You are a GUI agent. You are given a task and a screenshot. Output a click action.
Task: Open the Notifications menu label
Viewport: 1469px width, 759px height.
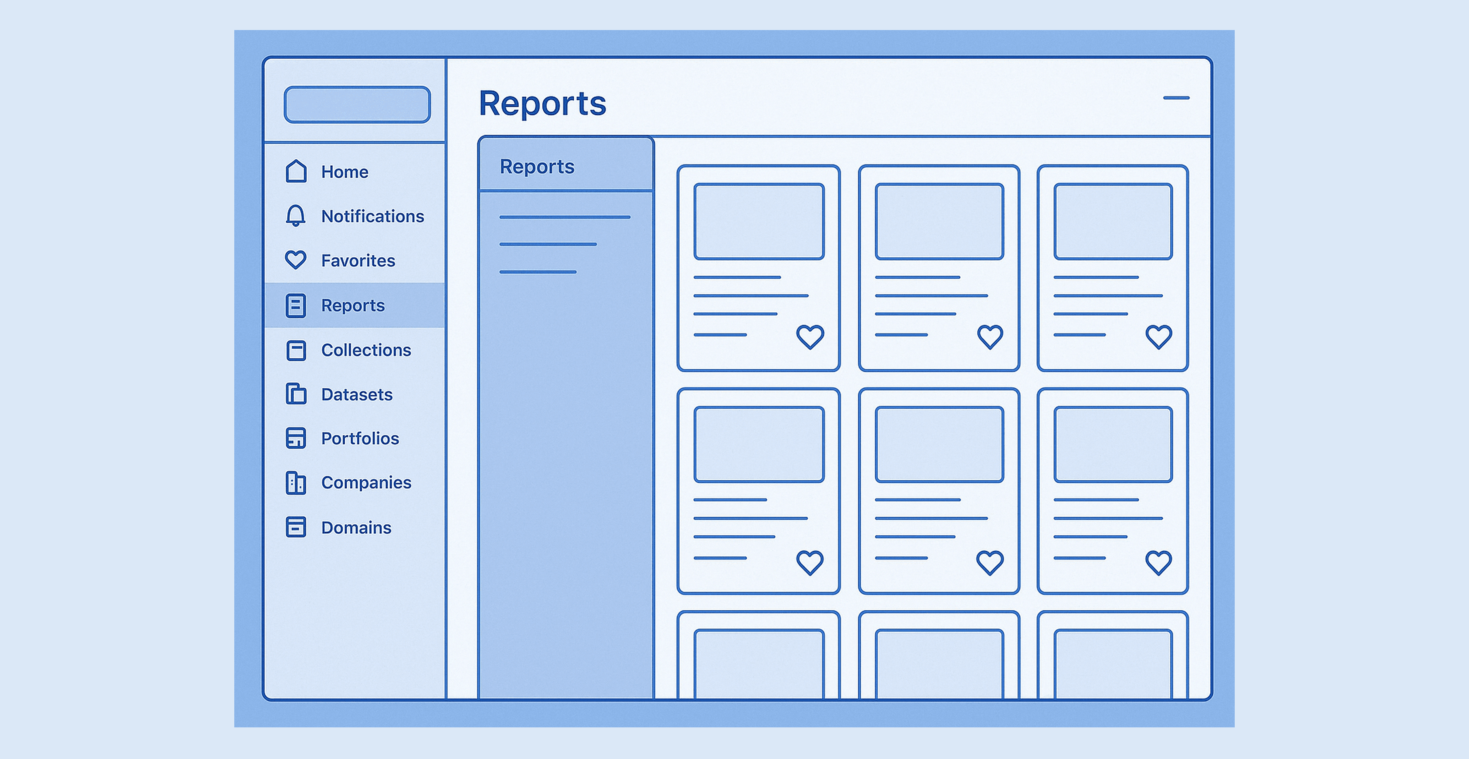coord(372,216)
